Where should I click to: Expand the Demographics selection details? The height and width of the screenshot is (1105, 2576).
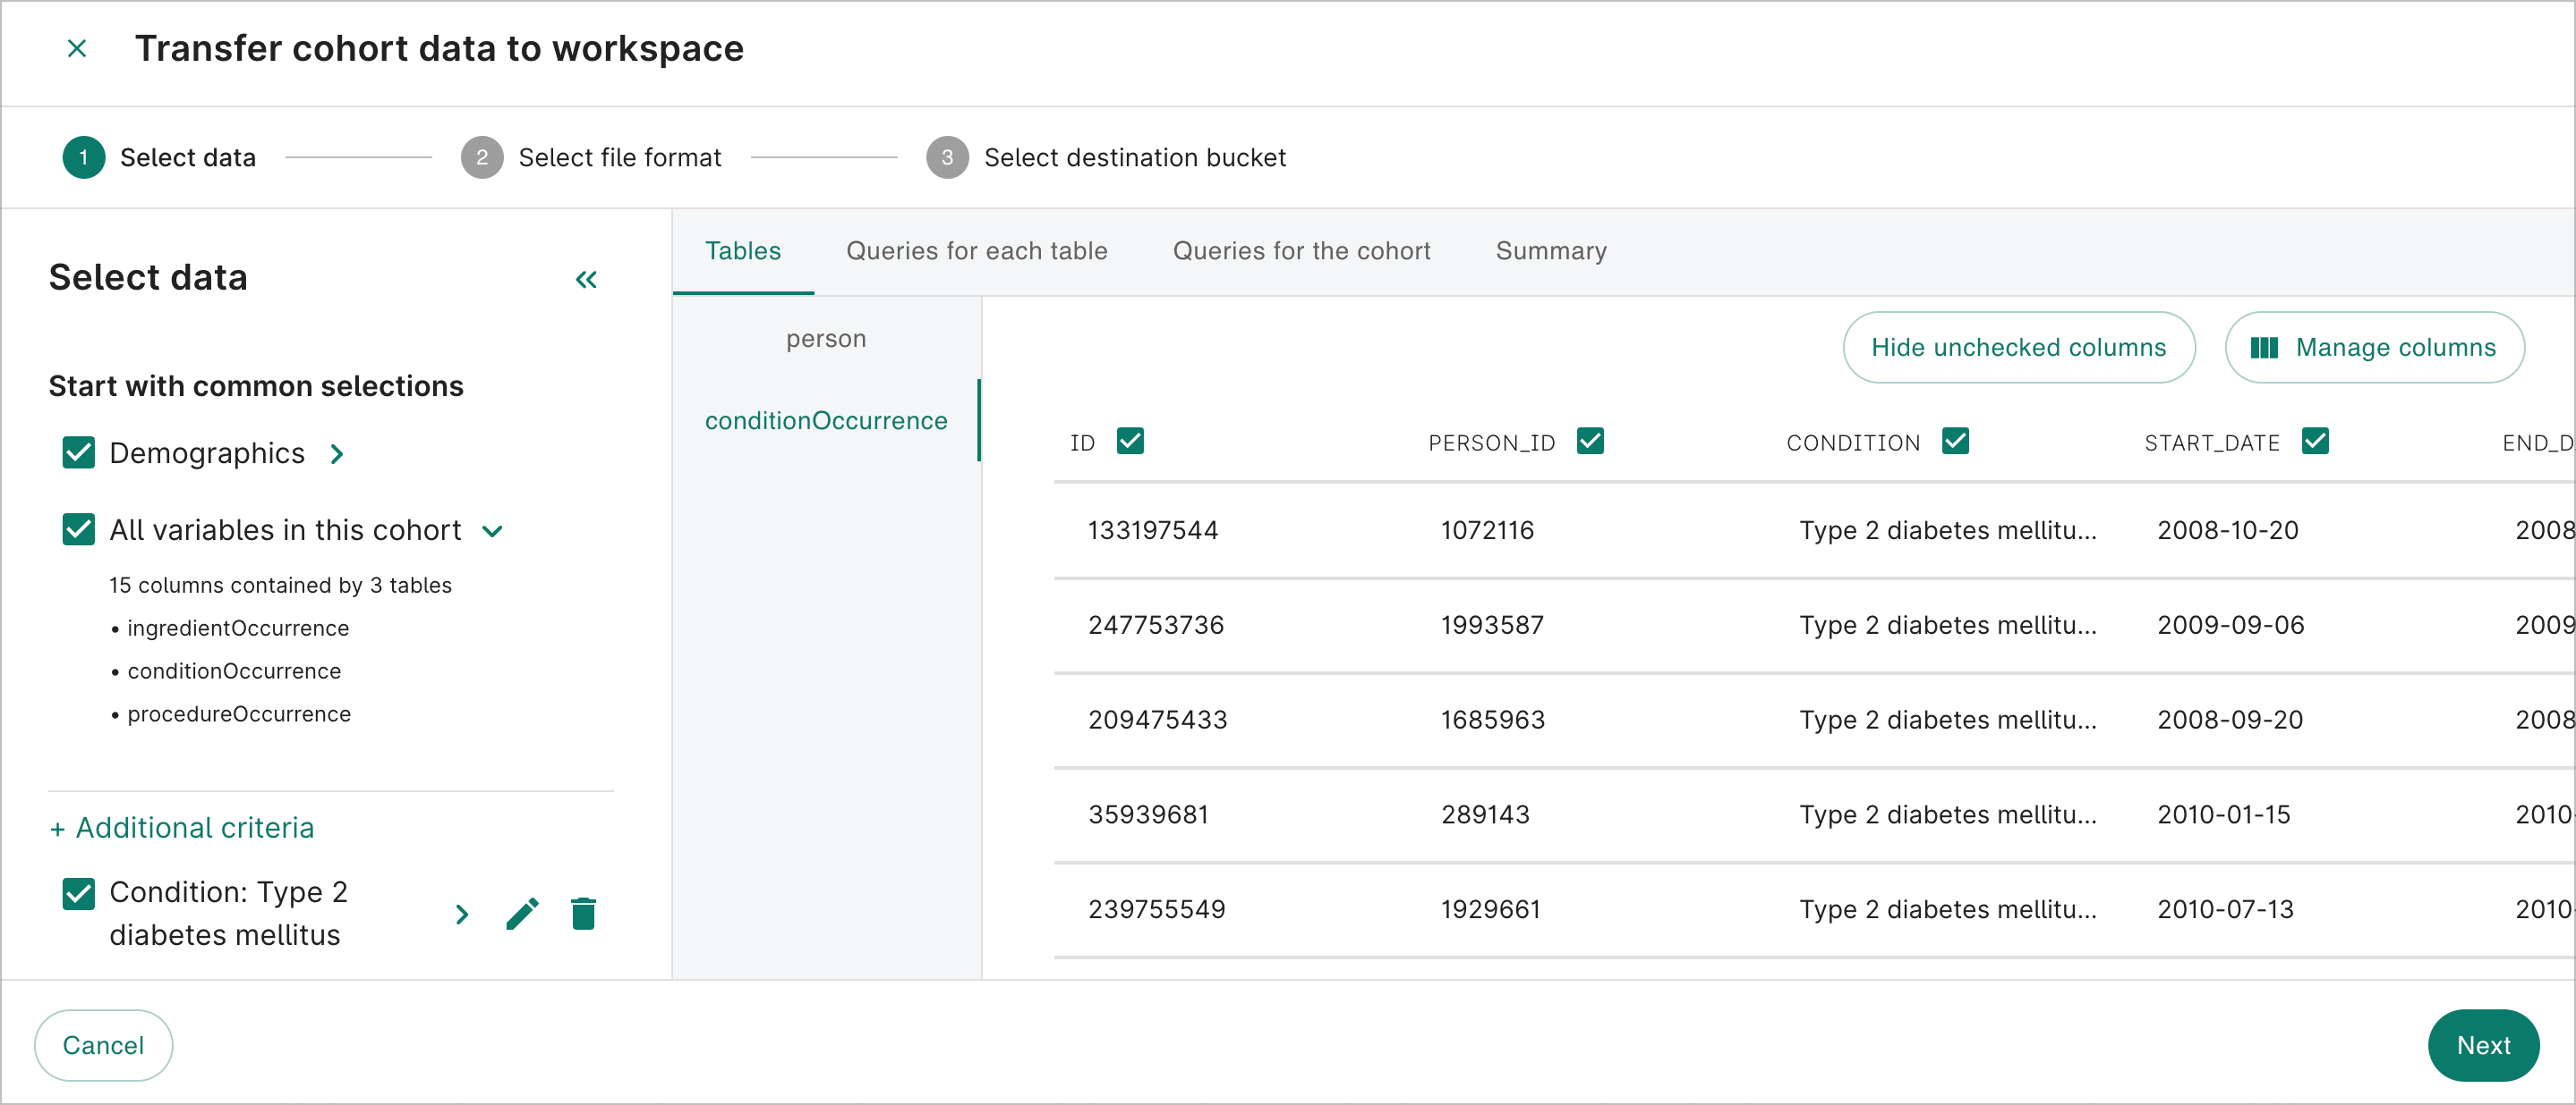(x=337, y=452)
